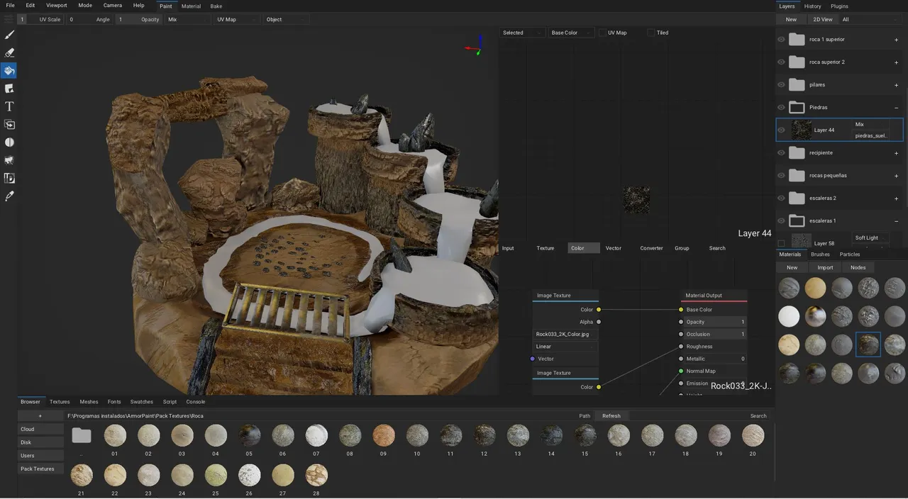
Task: Click Alpha output socket of Image Texture
Action: coord(599,322)
